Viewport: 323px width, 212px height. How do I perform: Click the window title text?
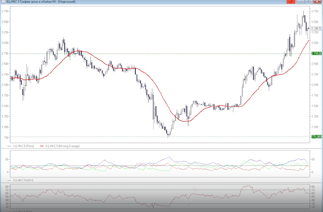(x=41, y=2)
